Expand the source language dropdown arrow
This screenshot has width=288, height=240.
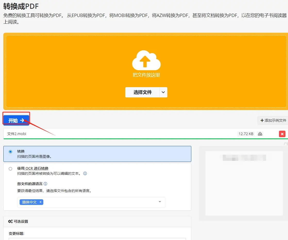tap(160, 202)
